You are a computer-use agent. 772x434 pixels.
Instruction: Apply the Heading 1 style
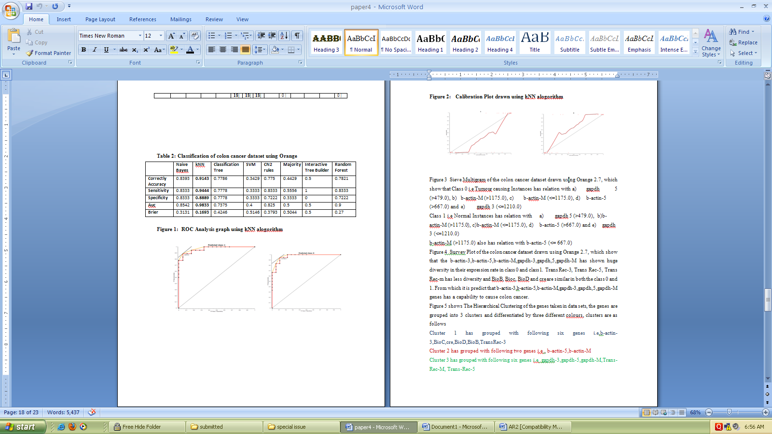pyautogui.click(x=430, y=43)
